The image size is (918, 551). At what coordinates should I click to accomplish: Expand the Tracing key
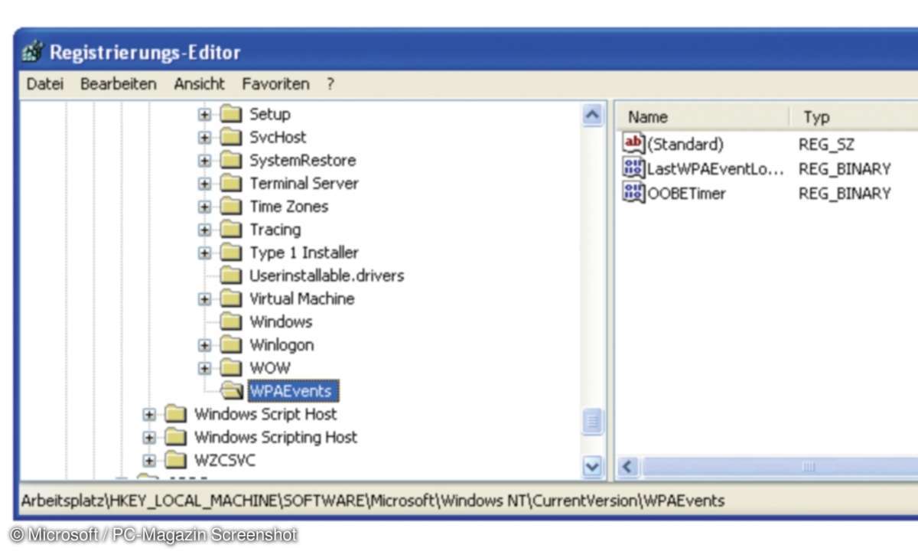204,230
